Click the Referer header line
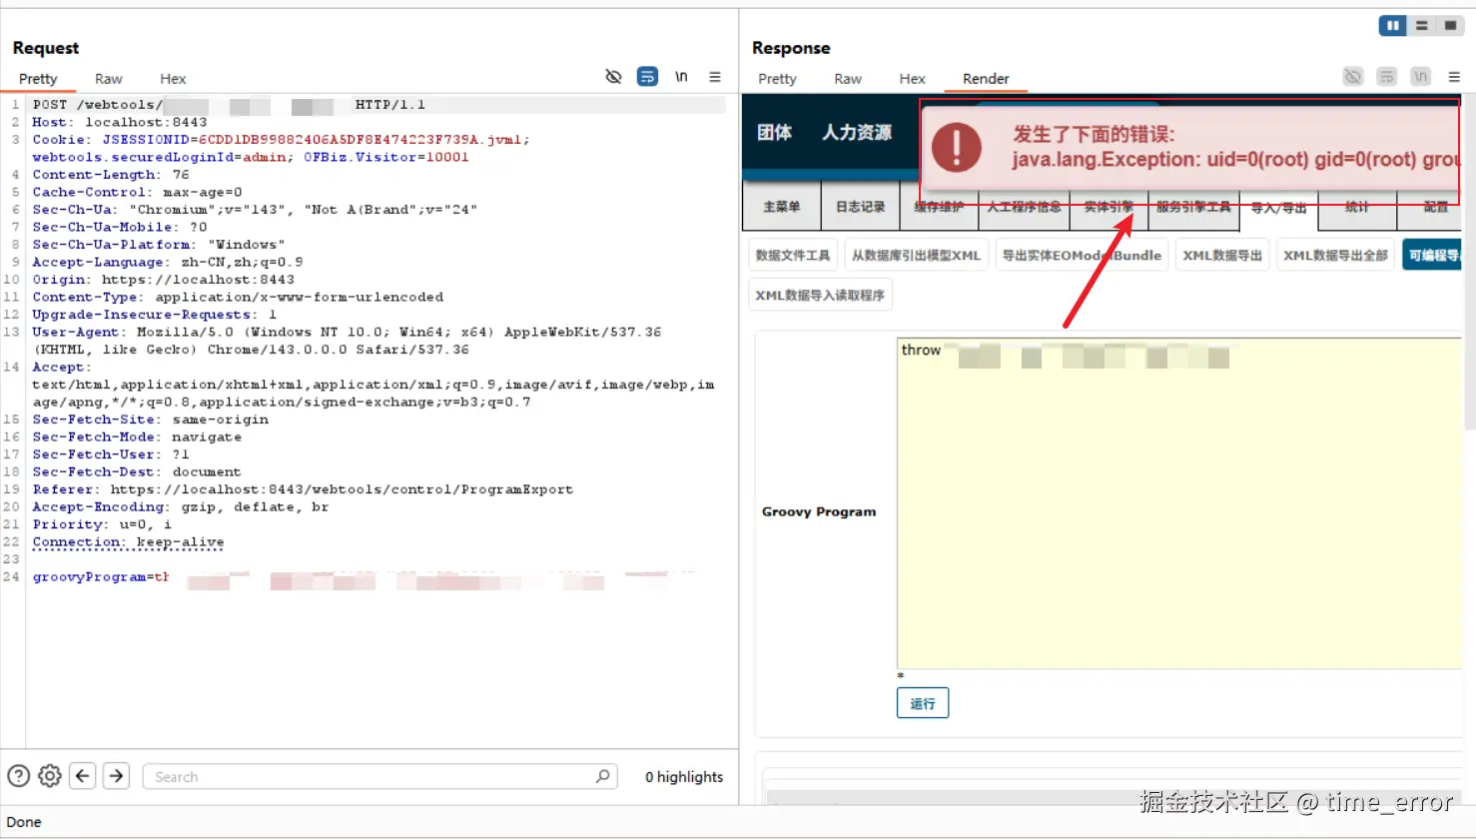1476x839 pixels. (x=303, y=489)
